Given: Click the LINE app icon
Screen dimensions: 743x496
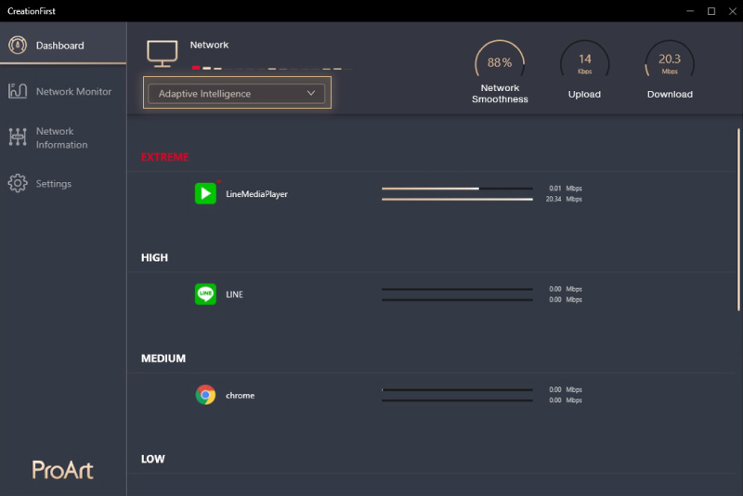Looking at the screenshot, I should tap(205, 294).
